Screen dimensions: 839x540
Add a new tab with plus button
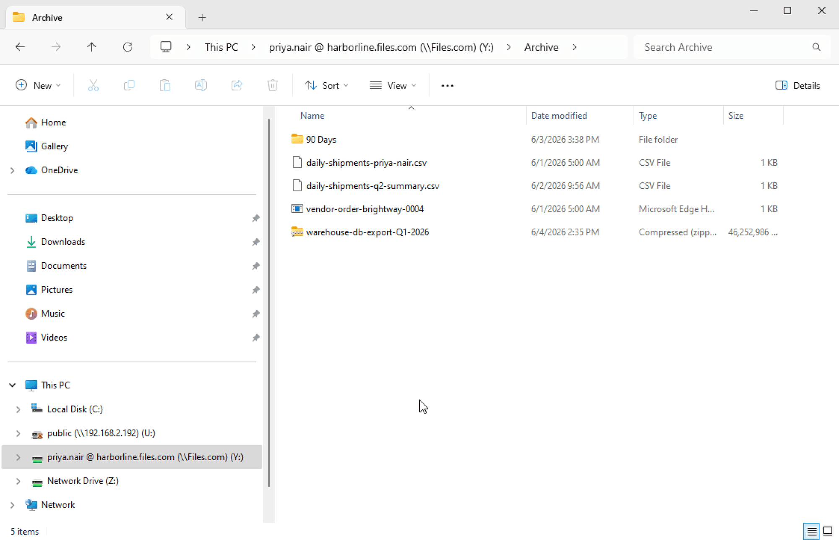(202, 18)
